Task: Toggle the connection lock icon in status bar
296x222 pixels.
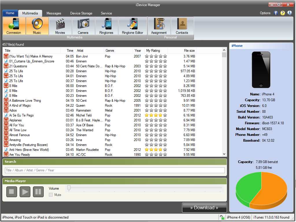Action: [x=222, y=217]
